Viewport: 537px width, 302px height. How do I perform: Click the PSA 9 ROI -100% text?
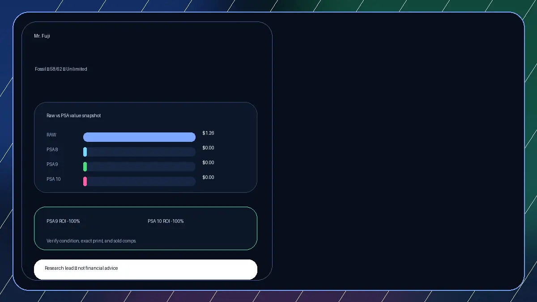63,221
